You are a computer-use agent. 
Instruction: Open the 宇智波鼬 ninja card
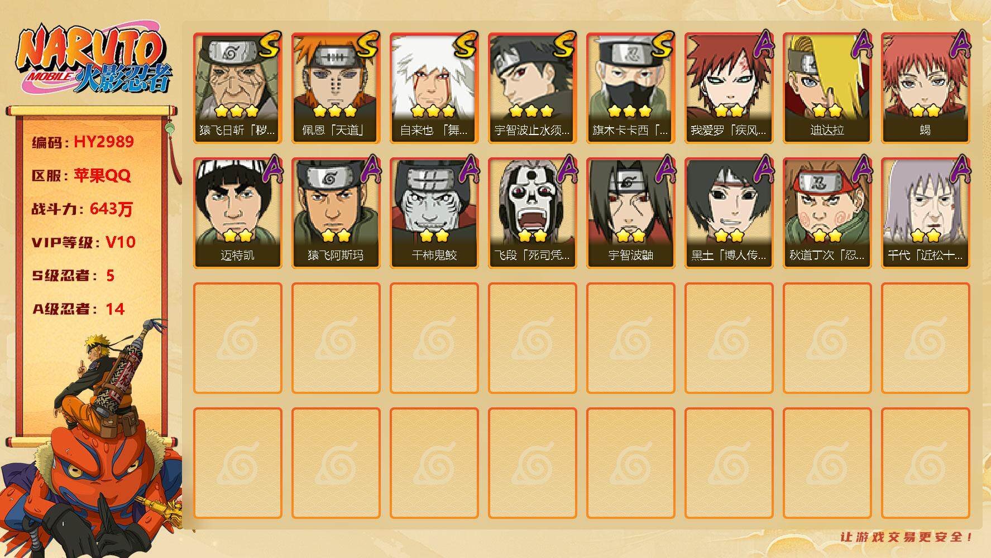point(630,213)
